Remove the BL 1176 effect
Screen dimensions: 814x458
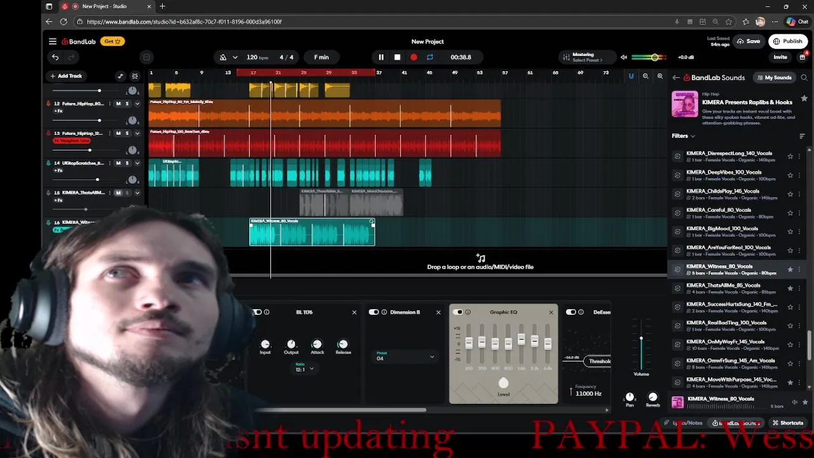click(x=354, y=312)
